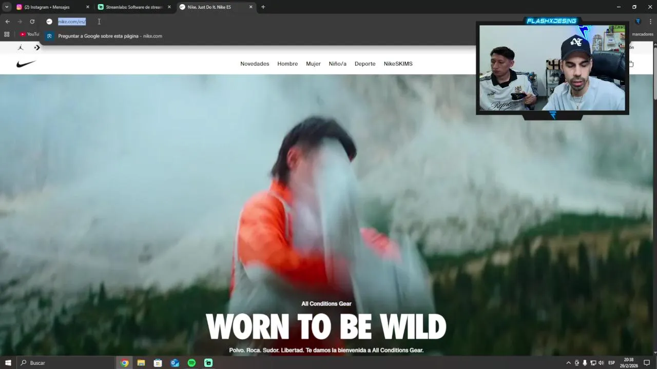
Task: Switch the ESP input language
Action: point(611,363)
